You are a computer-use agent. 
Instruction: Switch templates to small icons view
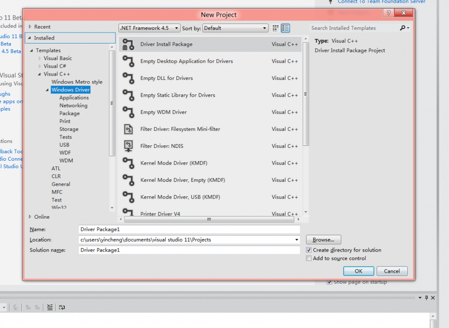275,28
